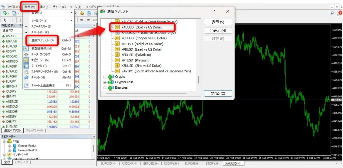The width and height of the screenshot is (343, 168).
Task: Open the ツールバー (b) submenu arrow
Action: [71, 21]
